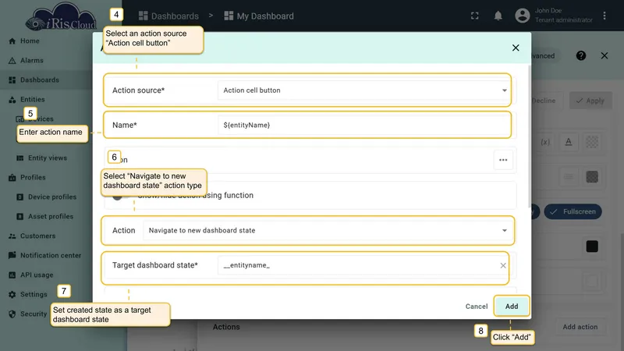The width and height of the screenshot is (624, 351).
Task: Click the Alarms triangle icon
Action: (12, 61)
